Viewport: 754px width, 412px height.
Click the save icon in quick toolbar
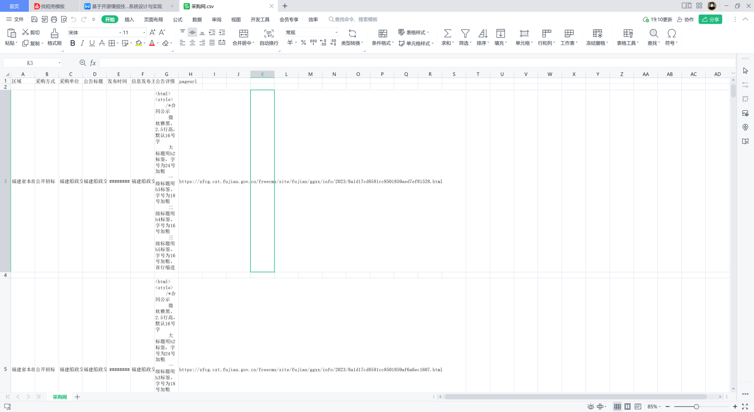pyautogui.click(x=34, y=19)
